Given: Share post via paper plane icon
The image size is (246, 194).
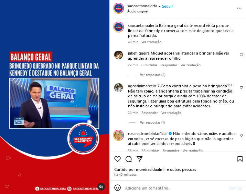Looking at the screenshot, I should coord(139,159).
